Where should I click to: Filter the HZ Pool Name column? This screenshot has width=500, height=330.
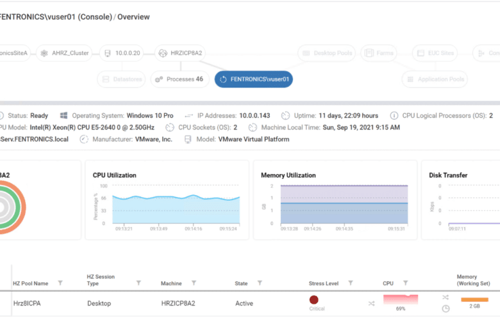pyautogui.click(x=60, y=283)
